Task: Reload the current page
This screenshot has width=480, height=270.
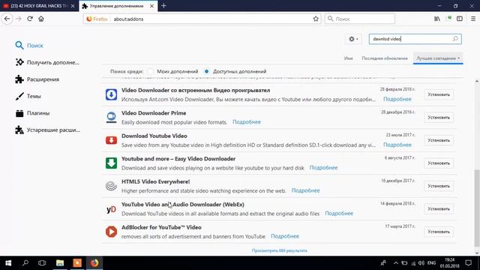Action: coord(30,19)
